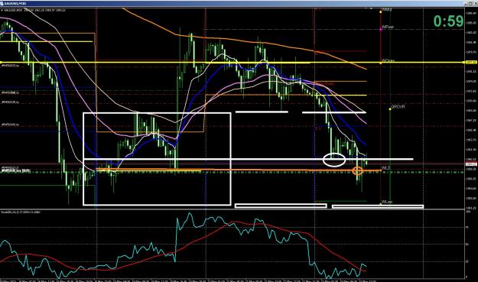Restore the chart window size
Screen dimensions: 478x282
[x=470, y=3]
